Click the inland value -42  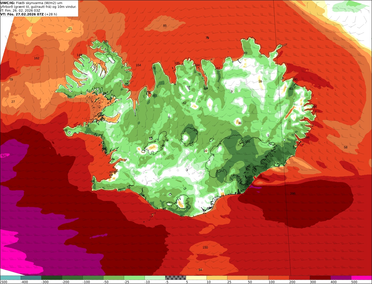184,103
